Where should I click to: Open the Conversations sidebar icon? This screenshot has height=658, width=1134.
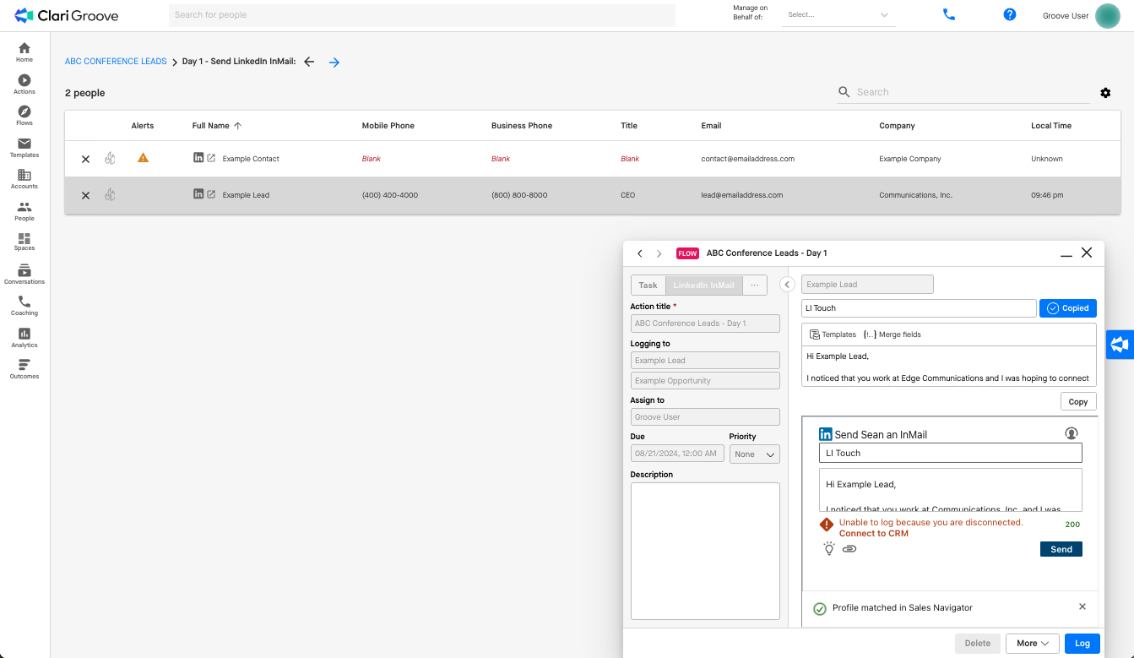(24, 275)
